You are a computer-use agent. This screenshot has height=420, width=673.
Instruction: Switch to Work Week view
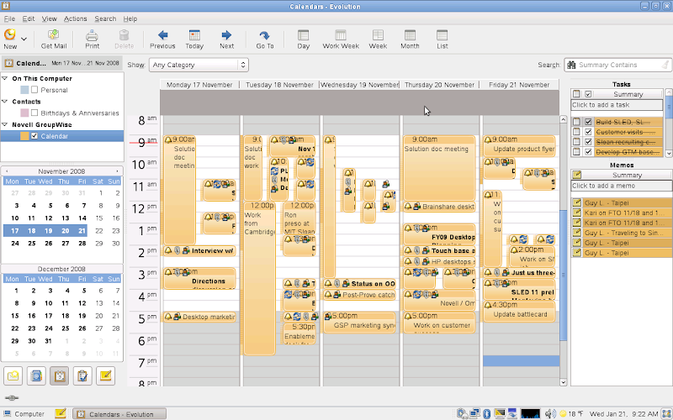[x=341, y=39]
